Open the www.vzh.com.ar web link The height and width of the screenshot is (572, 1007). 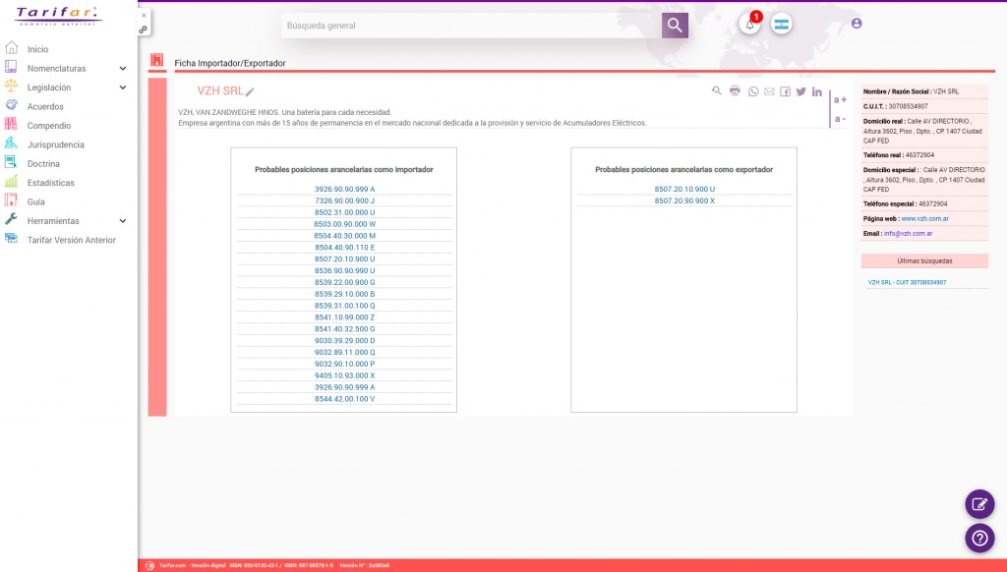click(x=924, y=219)
